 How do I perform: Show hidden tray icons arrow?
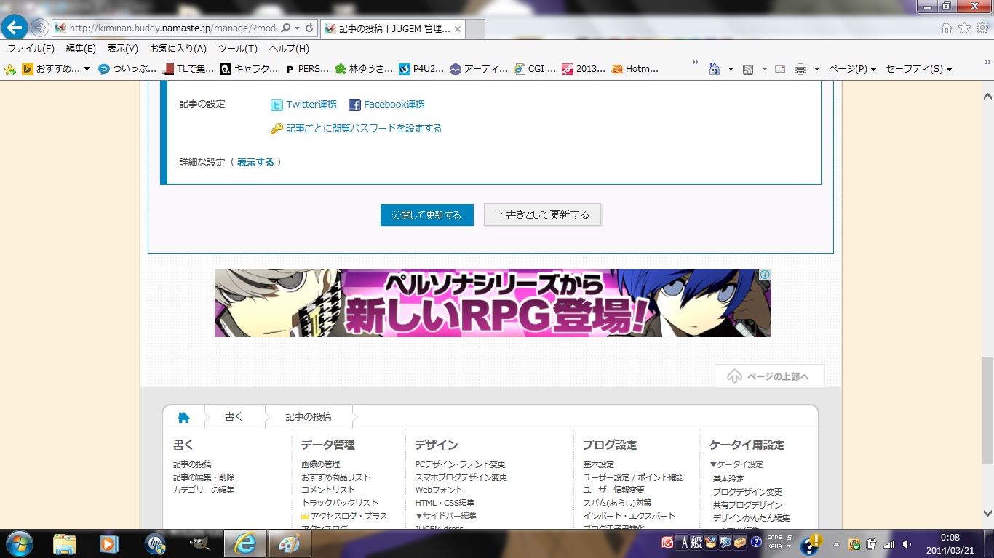836,543
